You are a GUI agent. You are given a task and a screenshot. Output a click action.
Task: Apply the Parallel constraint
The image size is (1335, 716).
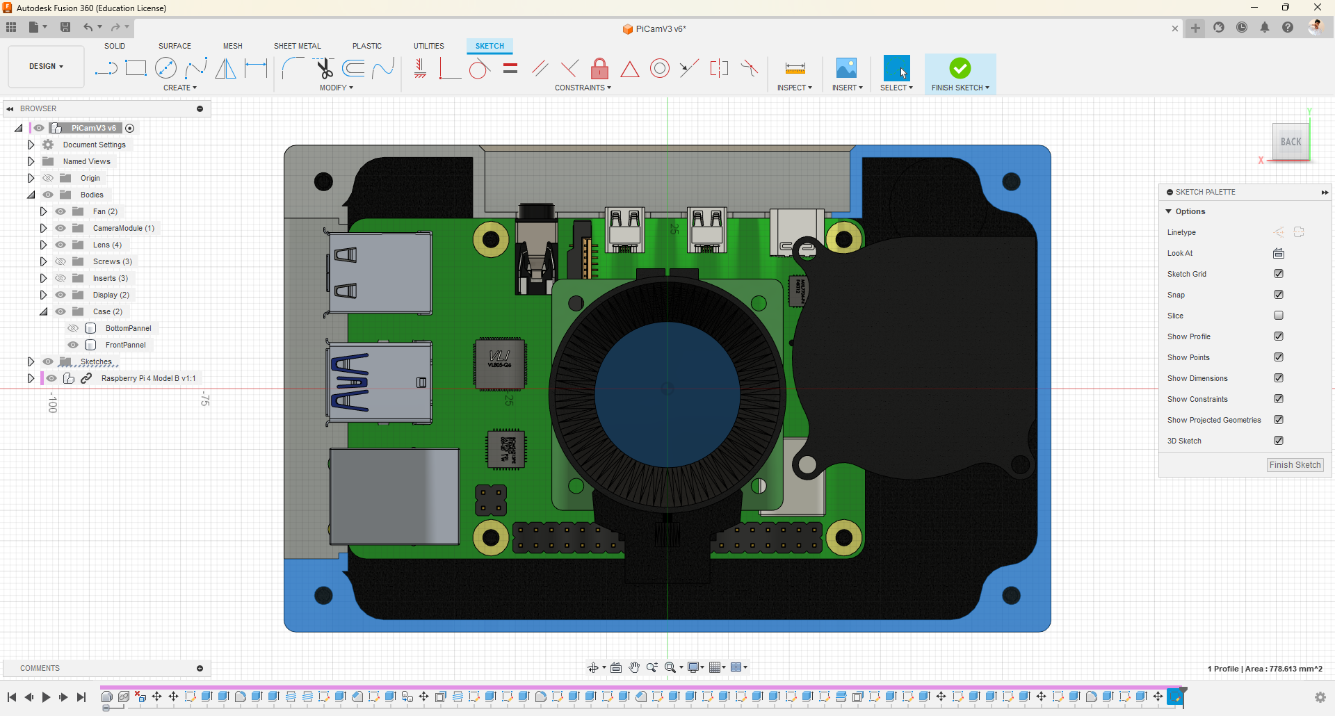click(540, 68)
